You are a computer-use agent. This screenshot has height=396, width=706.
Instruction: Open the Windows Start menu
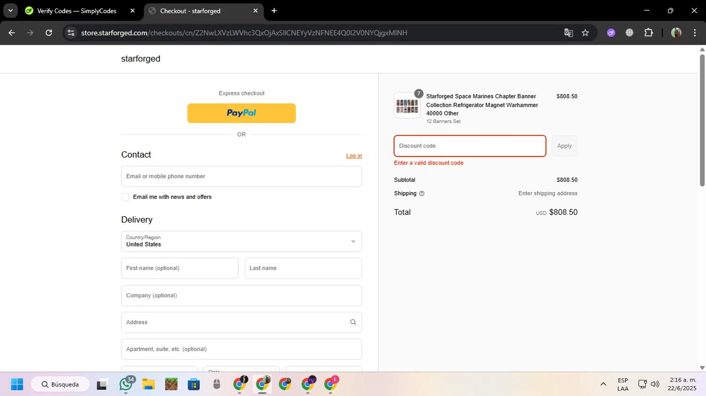(x=17, y=384)
